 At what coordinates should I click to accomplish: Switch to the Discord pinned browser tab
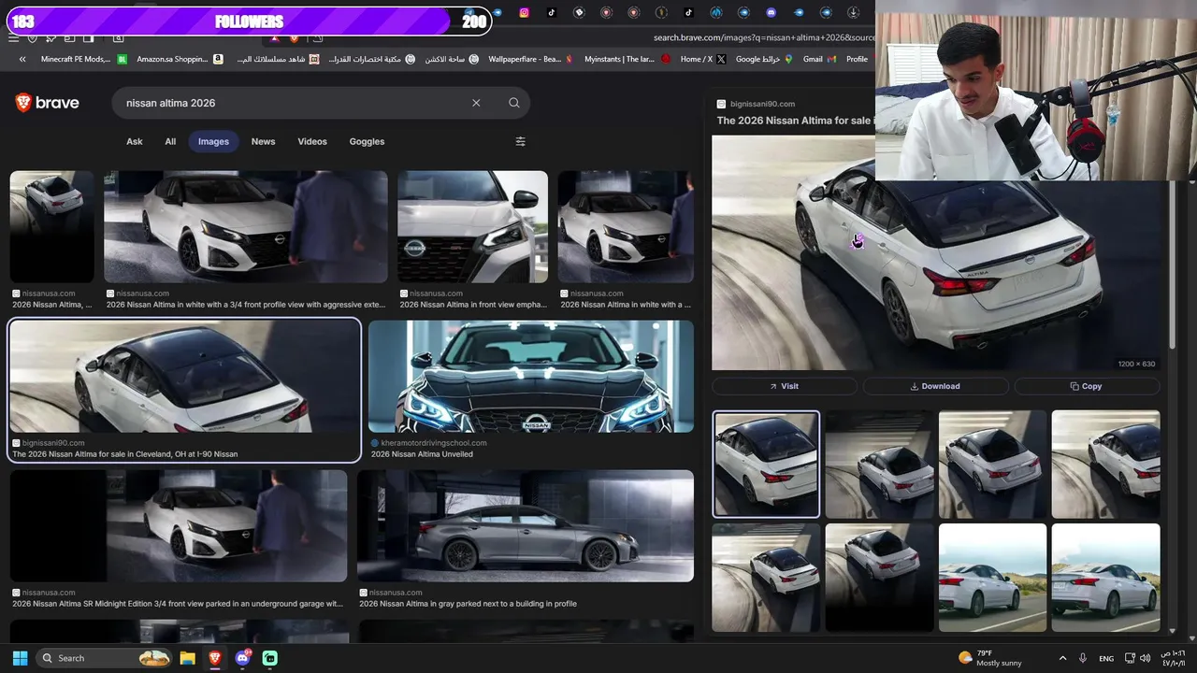[771, 12]
